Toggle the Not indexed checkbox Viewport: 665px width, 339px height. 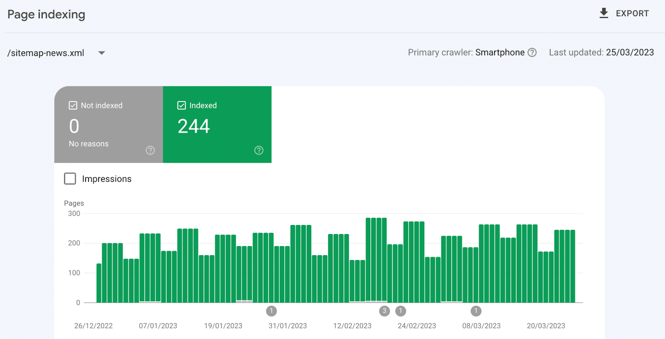(73, 105)
